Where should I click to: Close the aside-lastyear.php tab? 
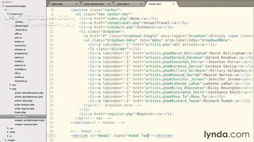tap(109, 4)
